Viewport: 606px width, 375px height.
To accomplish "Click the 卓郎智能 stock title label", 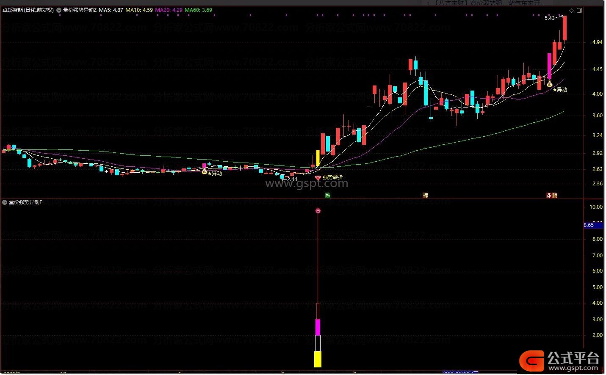I will (x=28, y=10).
